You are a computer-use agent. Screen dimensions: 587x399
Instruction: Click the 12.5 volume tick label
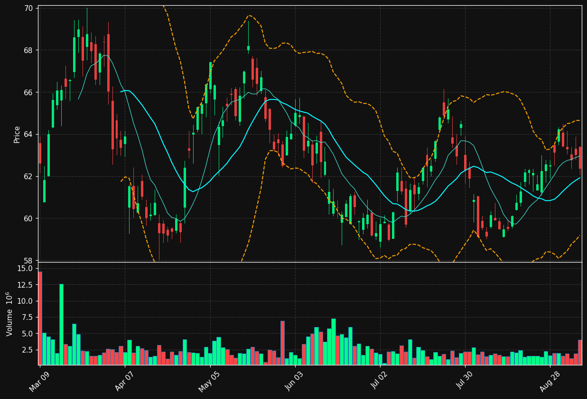tap(26, 285)
